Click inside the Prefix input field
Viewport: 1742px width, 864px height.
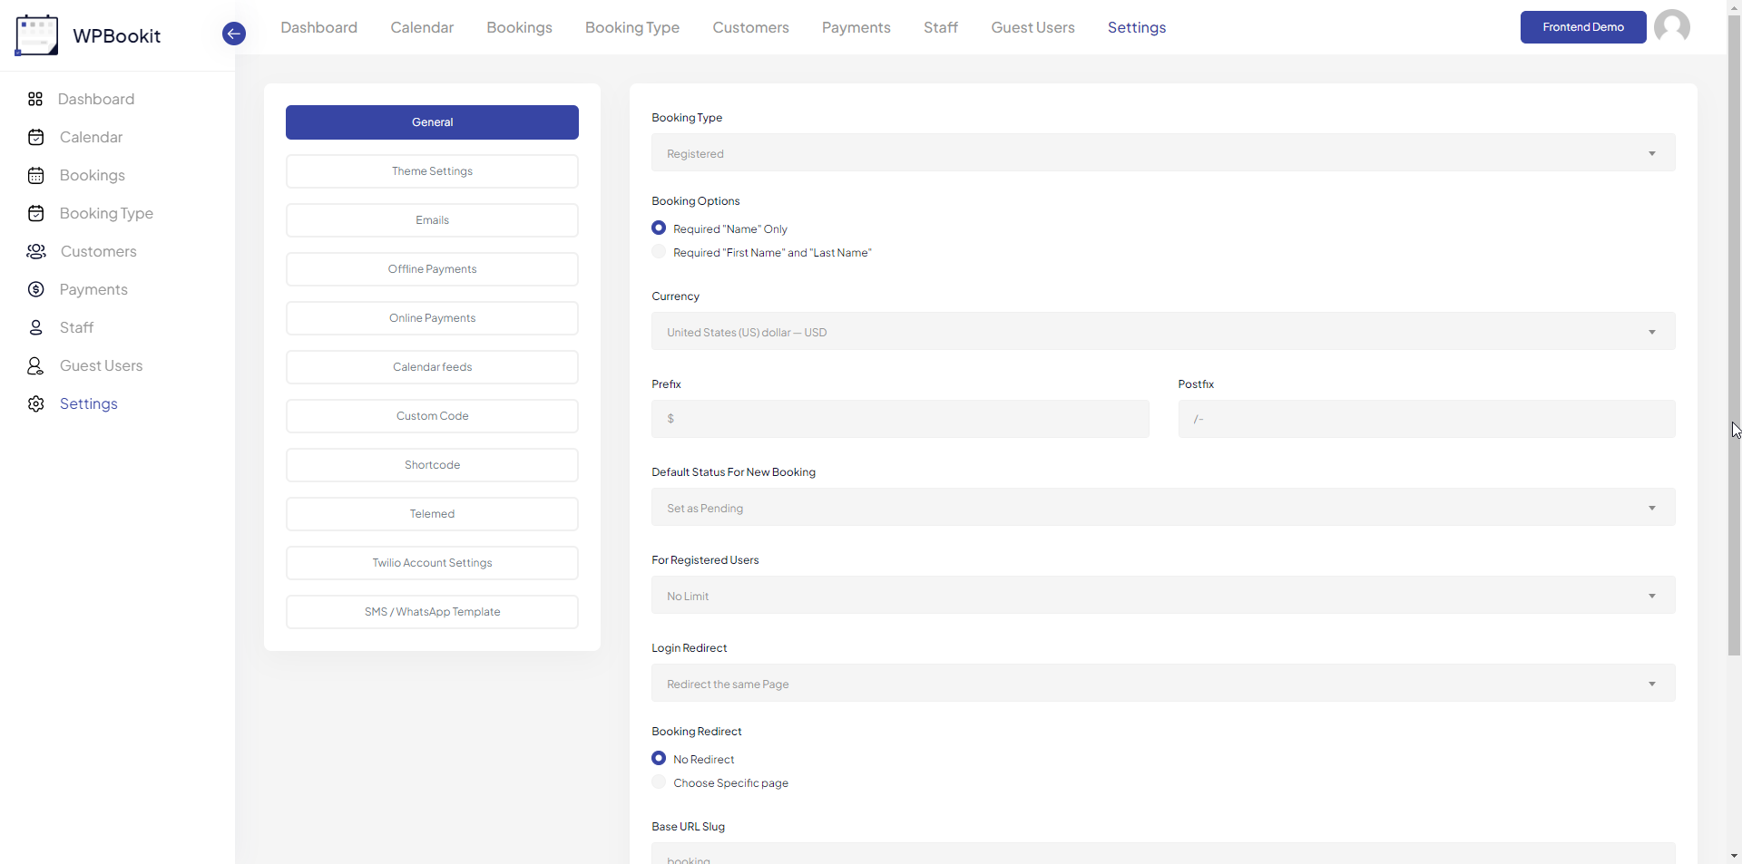(900, 418)
